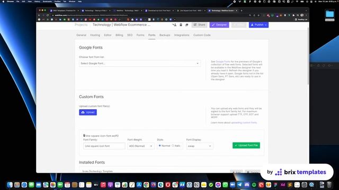Click the comments icon near Share
This screenshot has height=190, width=339.
coord(187,25)
